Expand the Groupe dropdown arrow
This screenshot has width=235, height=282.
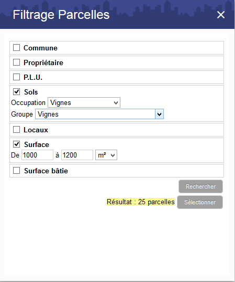pyautogui.click(x=159, y=114)
